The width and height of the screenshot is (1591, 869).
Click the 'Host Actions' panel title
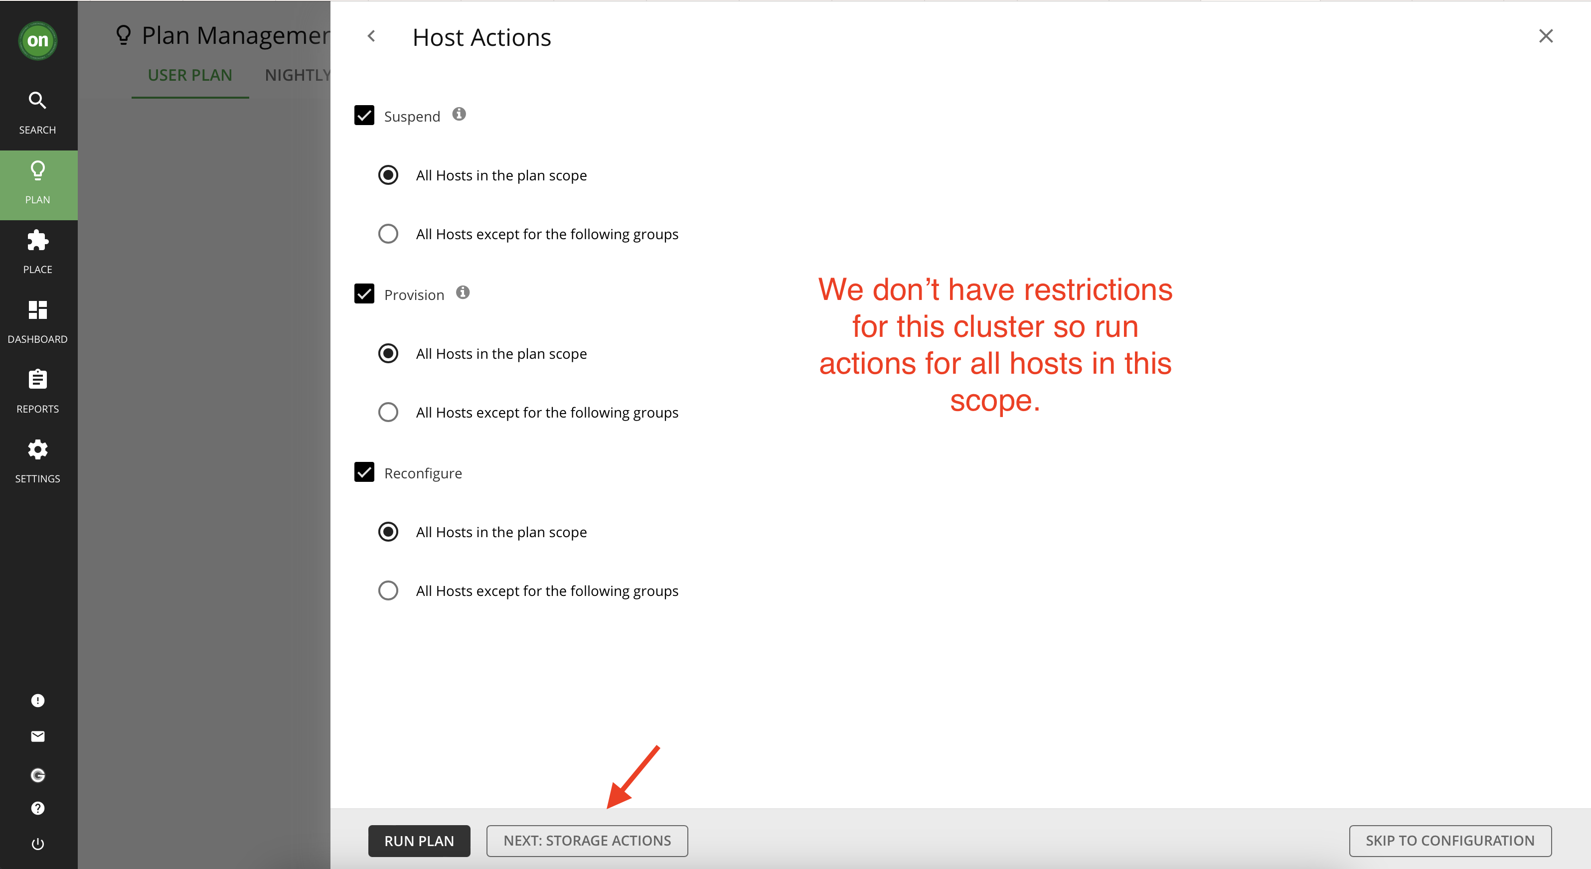482,37
